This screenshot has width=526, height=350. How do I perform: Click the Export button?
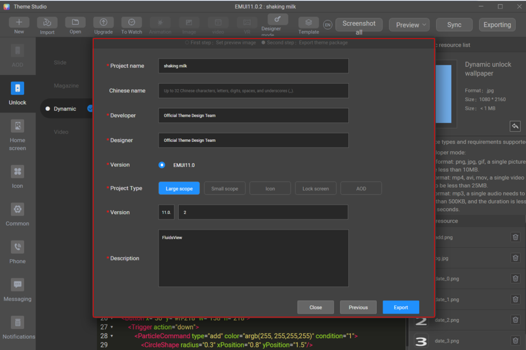coord(401,307)
